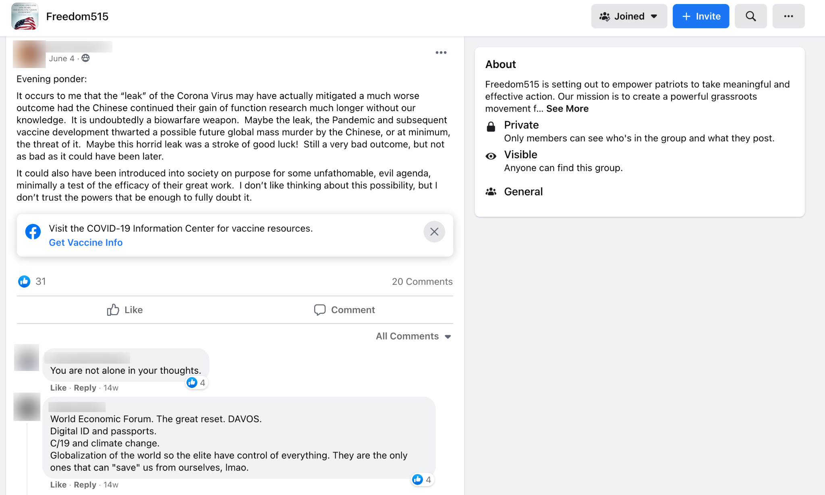This screenshot has width=825, height=495.
Task: Click the Facebook logo in the COVID-19 banner
Action: [33, 232]
